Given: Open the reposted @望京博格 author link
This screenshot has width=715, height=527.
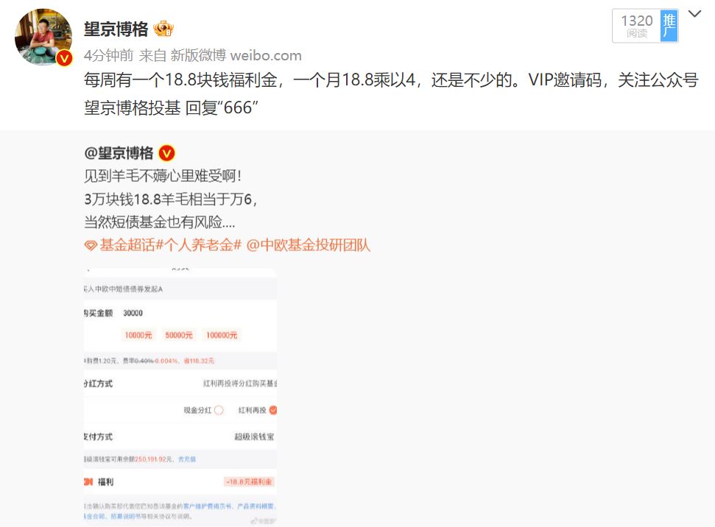Looking at the screenshot, I should [119, 153].
